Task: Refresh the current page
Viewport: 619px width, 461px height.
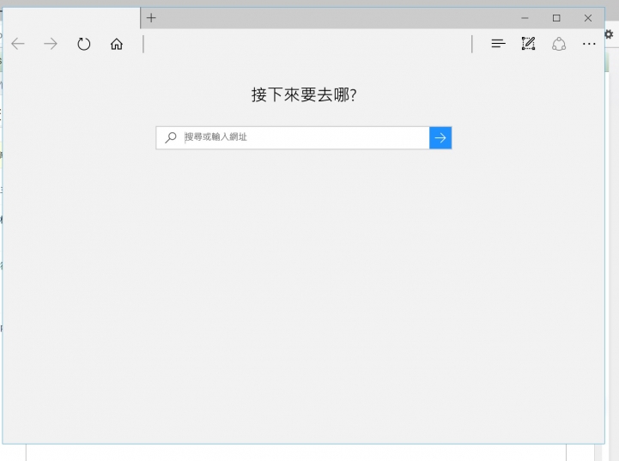Action: (83, 44)
